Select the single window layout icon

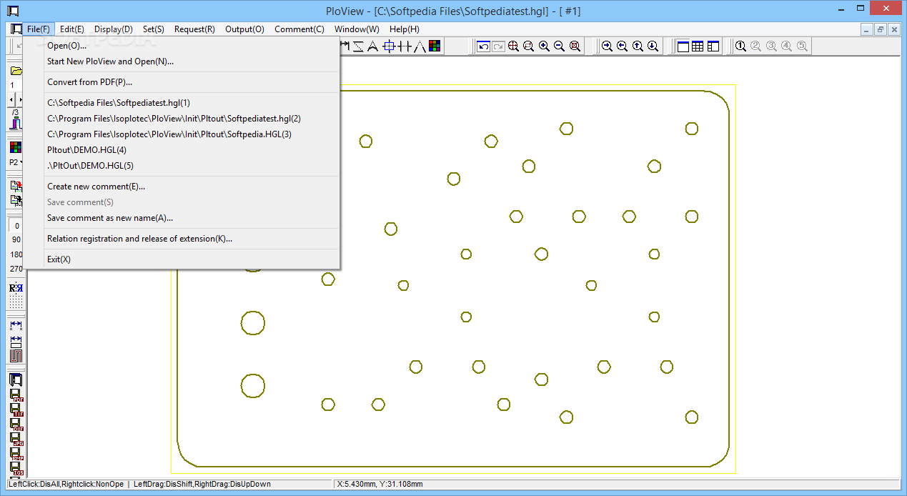click(683, 46)
